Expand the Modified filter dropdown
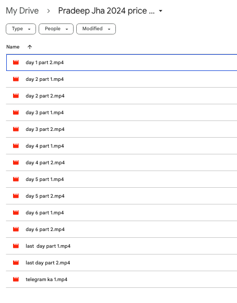The height and width of the screenshot is (303, 237). tap(96, 29)
